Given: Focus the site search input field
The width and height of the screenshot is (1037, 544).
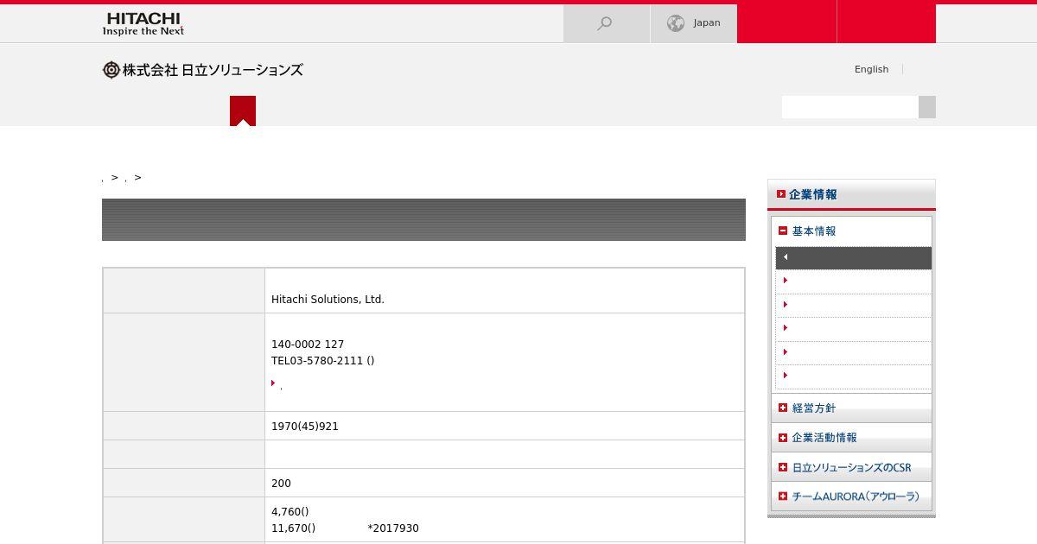Looking at the screenshot, I should [849, 107].
